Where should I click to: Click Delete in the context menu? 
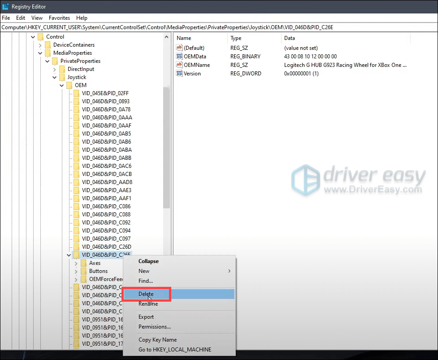(x=146, y=294)
